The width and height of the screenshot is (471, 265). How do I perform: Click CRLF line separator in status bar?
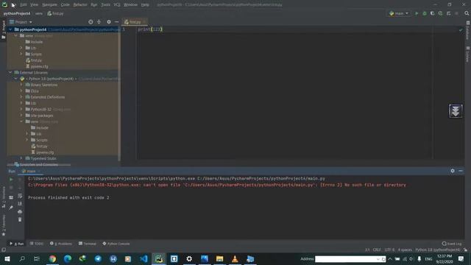(x=377, y=250)
